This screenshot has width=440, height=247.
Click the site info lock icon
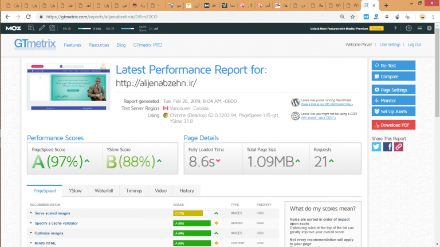41,17
